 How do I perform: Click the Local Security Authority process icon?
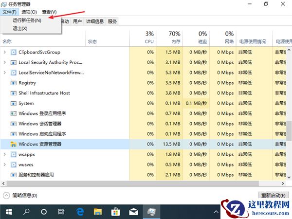pos(14,62)
